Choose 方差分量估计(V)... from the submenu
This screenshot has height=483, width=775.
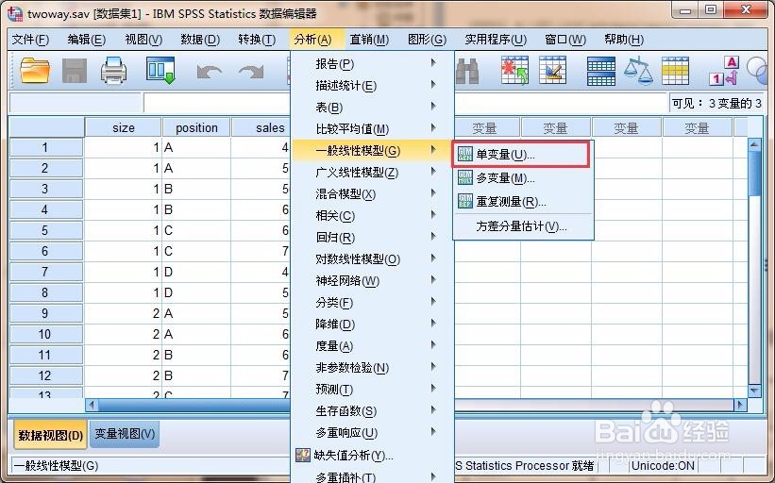(x=522, y=226)
